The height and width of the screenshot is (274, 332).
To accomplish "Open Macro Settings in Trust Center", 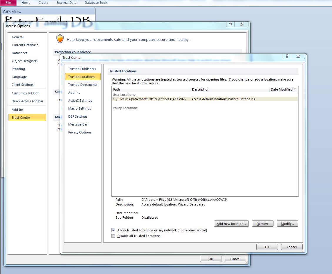I will click(79, 108).
